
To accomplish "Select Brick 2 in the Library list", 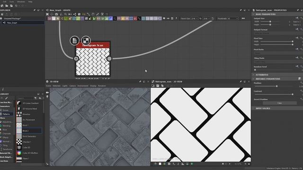I will click(29, 131).
